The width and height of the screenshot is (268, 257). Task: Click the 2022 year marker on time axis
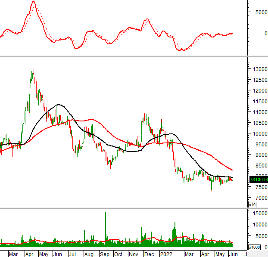(x=165, y=254)
